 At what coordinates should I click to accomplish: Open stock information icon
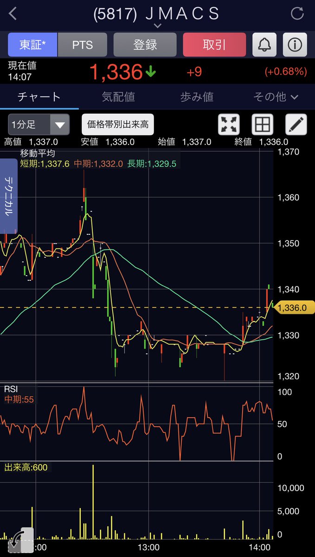295,45
